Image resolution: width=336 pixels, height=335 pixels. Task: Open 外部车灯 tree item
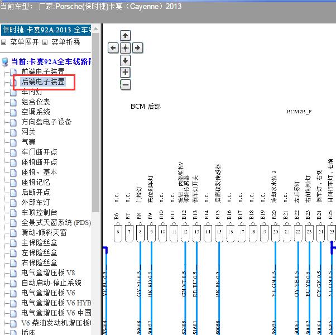click(36, 202)
